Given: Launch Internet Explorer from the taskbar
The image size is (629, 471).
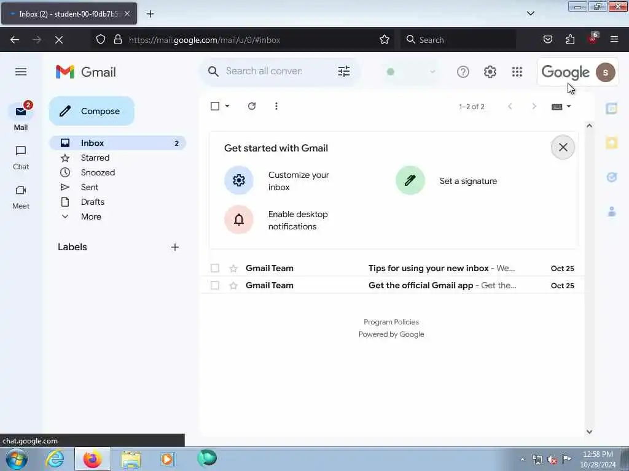Looking at the screenshot, I should 54,459.
